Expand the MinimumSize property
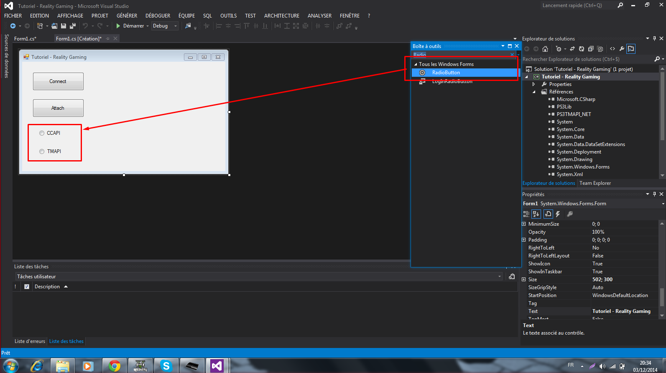Viewport: 666px width, 373px height. point(524,224)
